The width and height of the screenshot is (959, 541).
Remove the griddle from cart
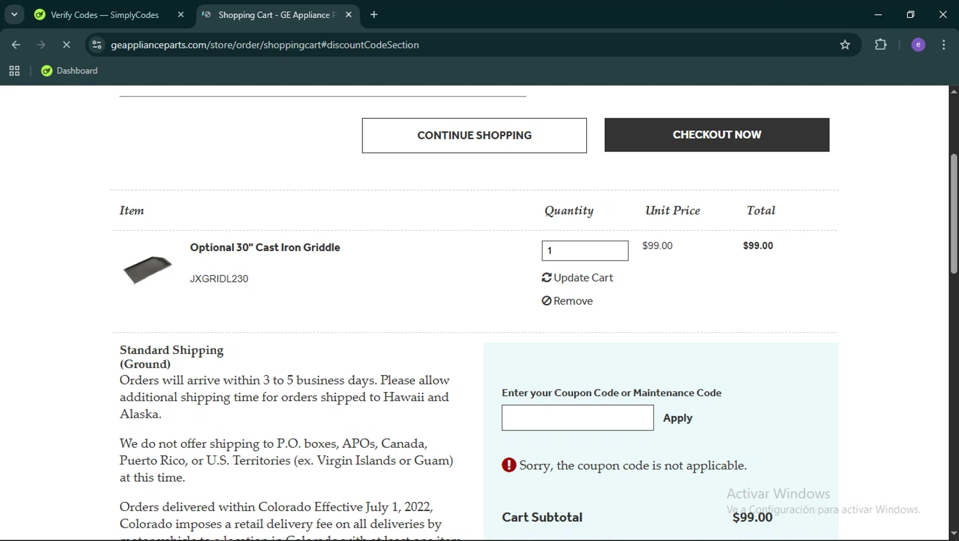click(x=567, y=301)
